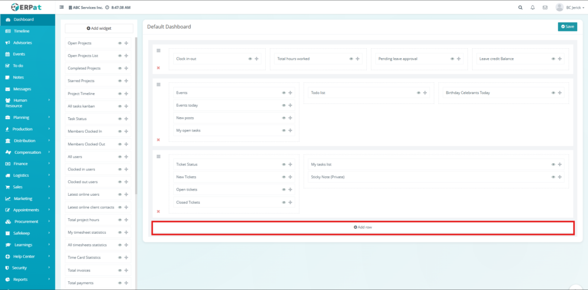The height and width of the screenshot is (290, 588).
Task: Click drag handle icon of Events row
Action: click(158, 84)
